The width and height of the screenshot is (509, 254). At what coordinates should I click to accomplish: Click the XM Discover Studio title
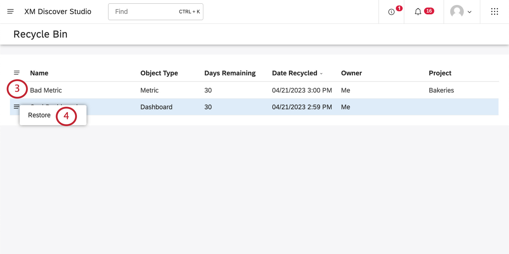58,12
